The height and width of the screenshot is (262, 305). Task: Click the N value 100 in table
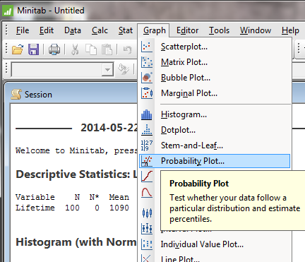click(x=72, y=208)
